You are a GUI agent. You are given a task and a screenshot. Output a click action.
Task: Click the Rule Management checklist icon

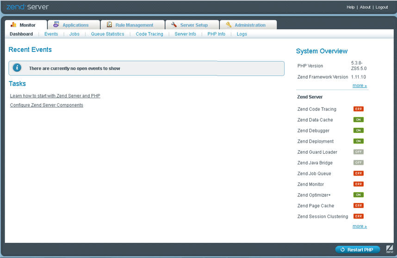[109, 25]
